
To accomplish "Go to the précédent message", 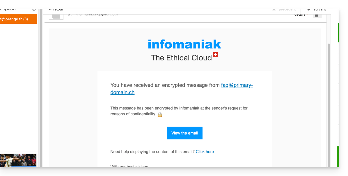I will 284,9.
